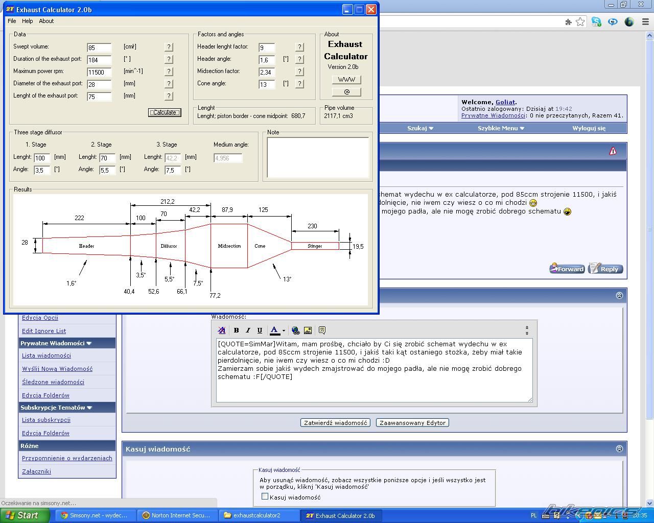Image resolution: width=654 pixels, height=523 pixels.
Task: Click the insert quote icon in editor toolbar
Action: point(322,330)
